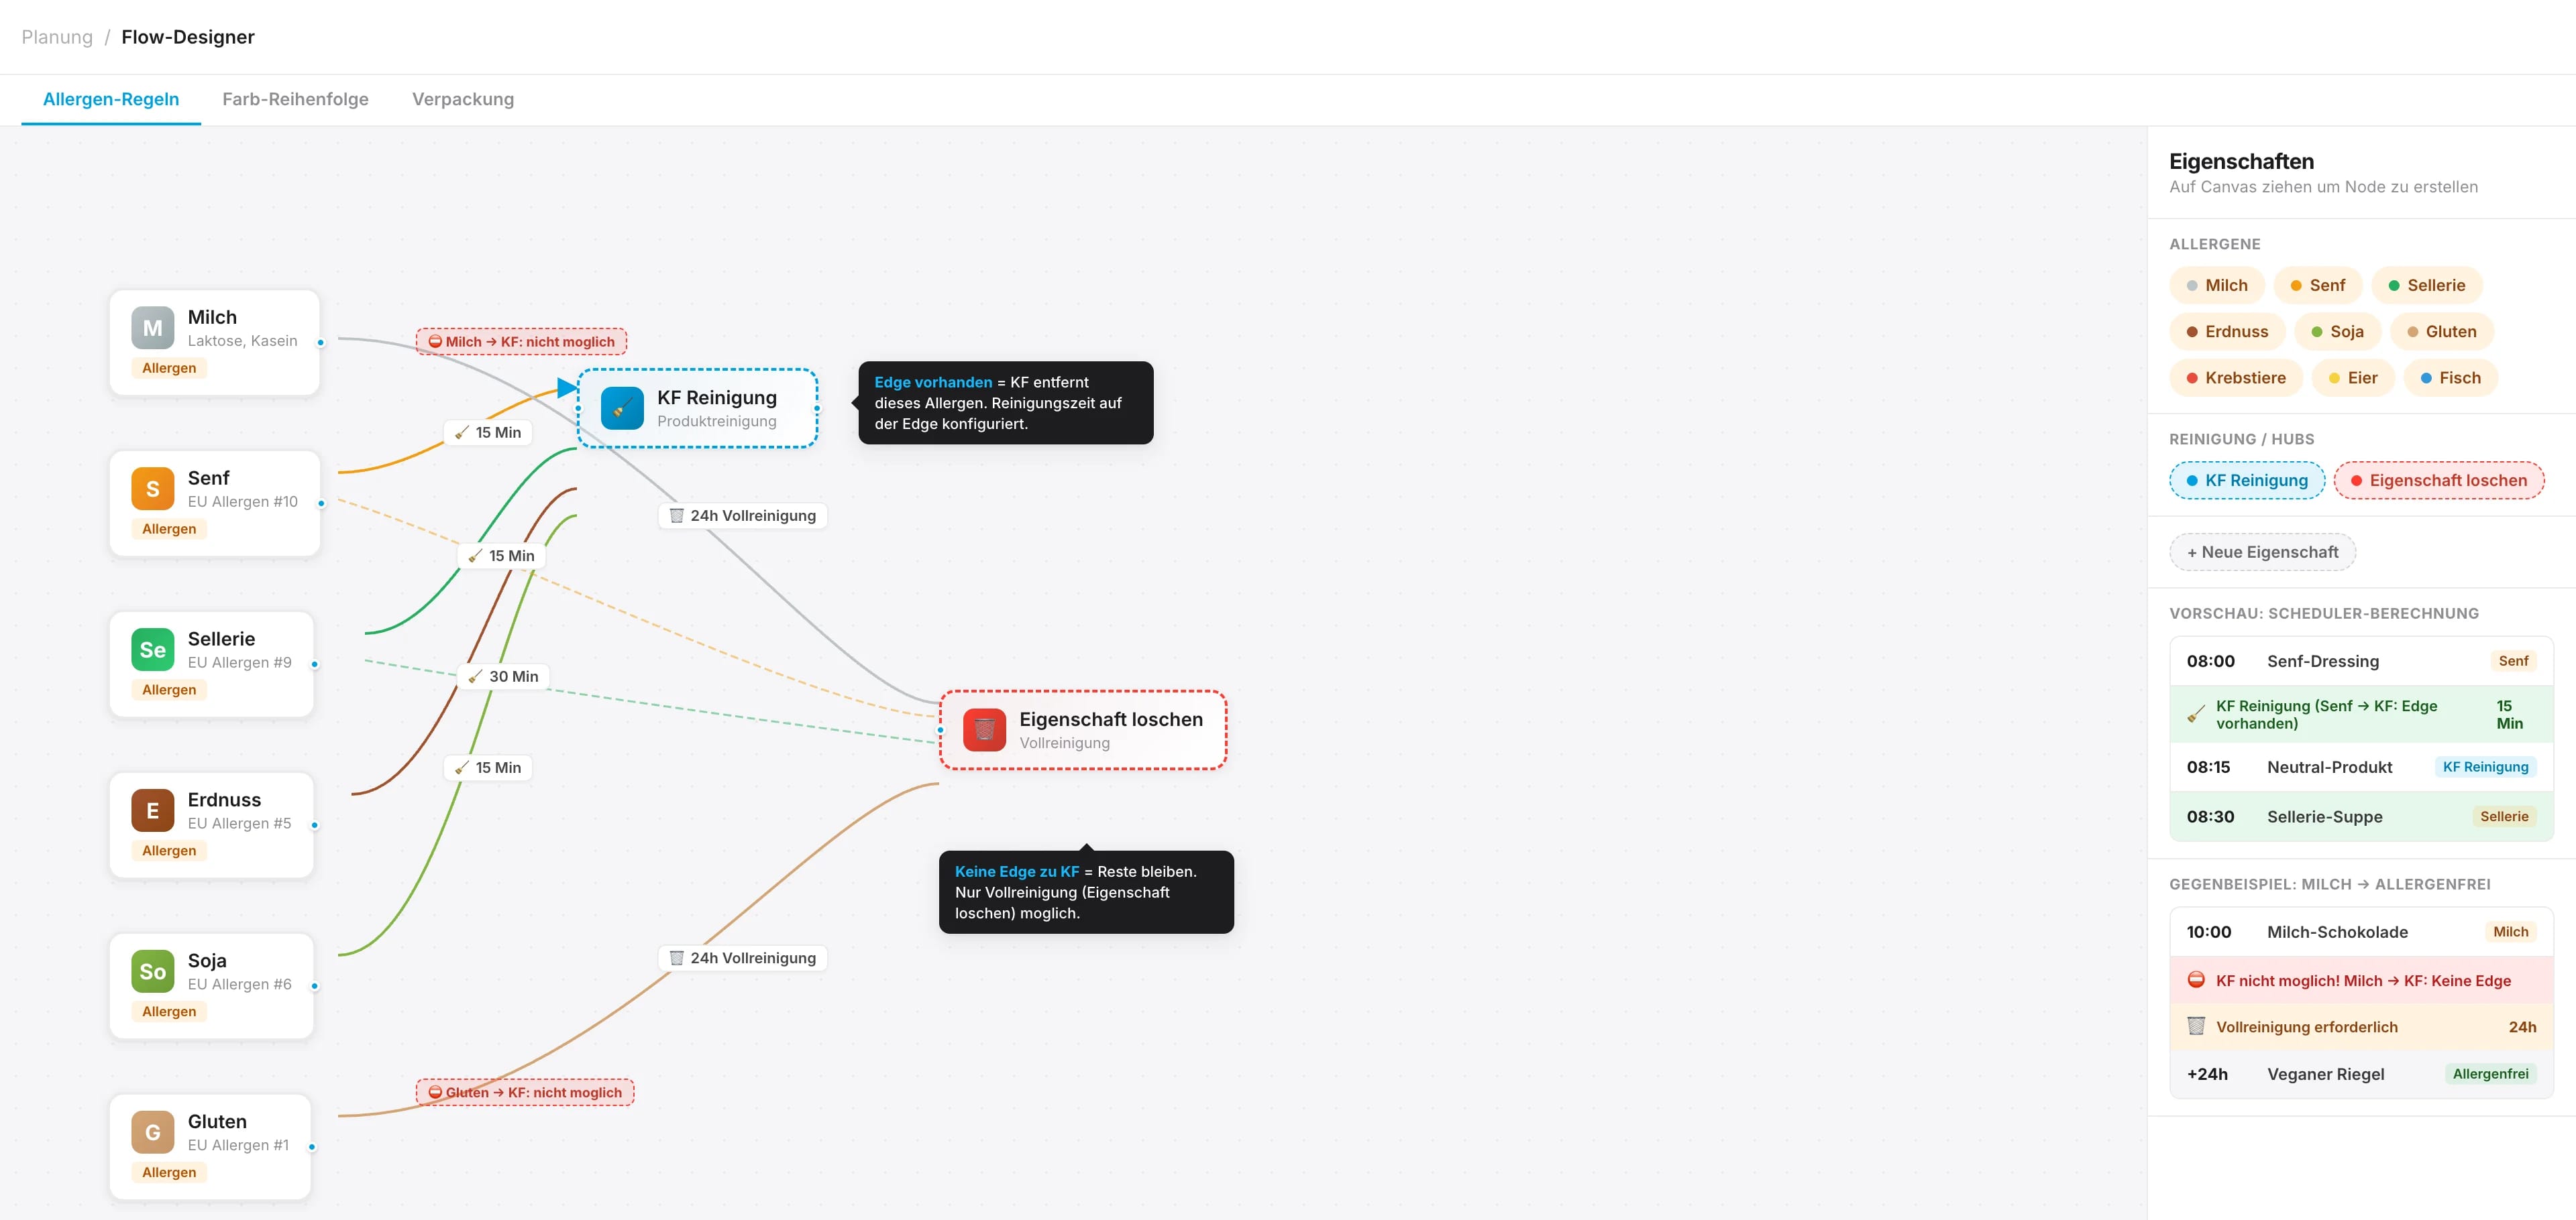Click the blue KF Reinigung broom icon
The image size is (2576, 1220).
click(622, 408)
